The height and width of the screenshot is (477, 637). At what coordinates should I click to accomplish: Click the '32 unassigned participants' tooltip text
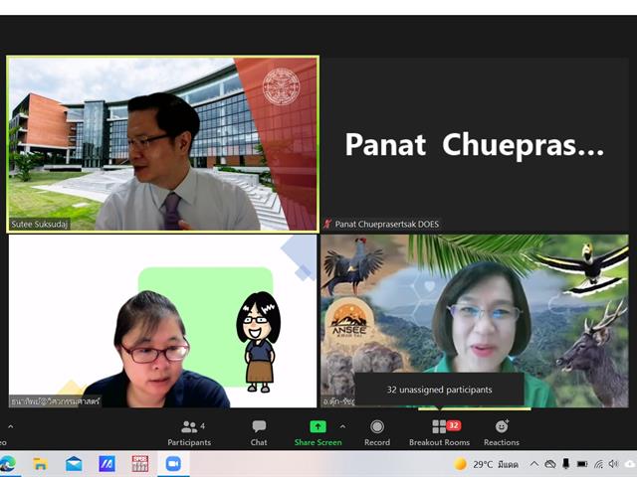coord(439,390)
